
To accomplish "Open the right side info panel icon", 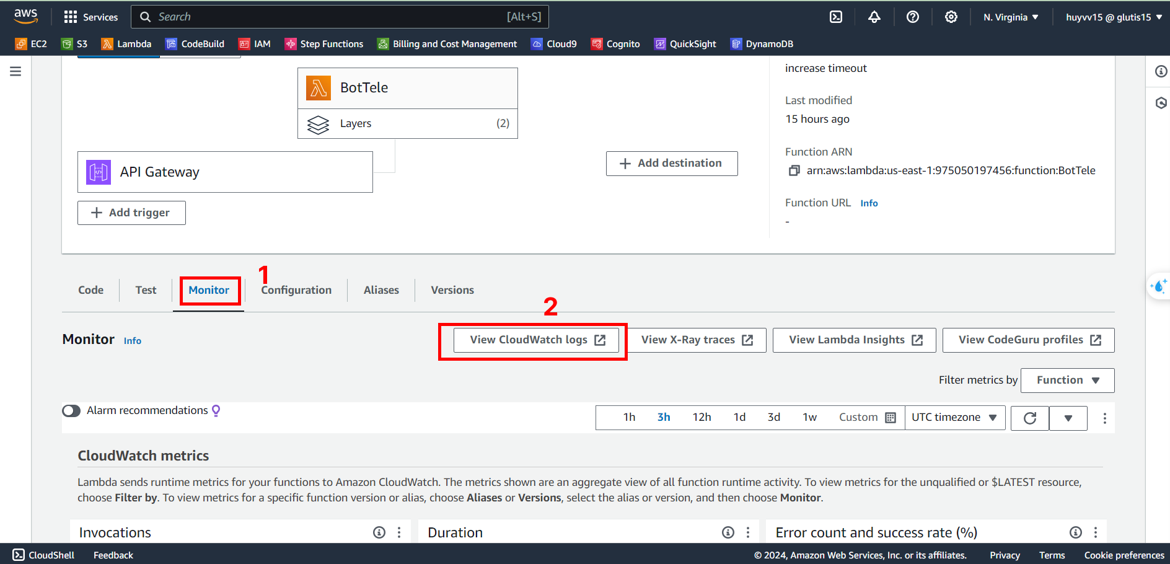I will [x=1161, y=71].
